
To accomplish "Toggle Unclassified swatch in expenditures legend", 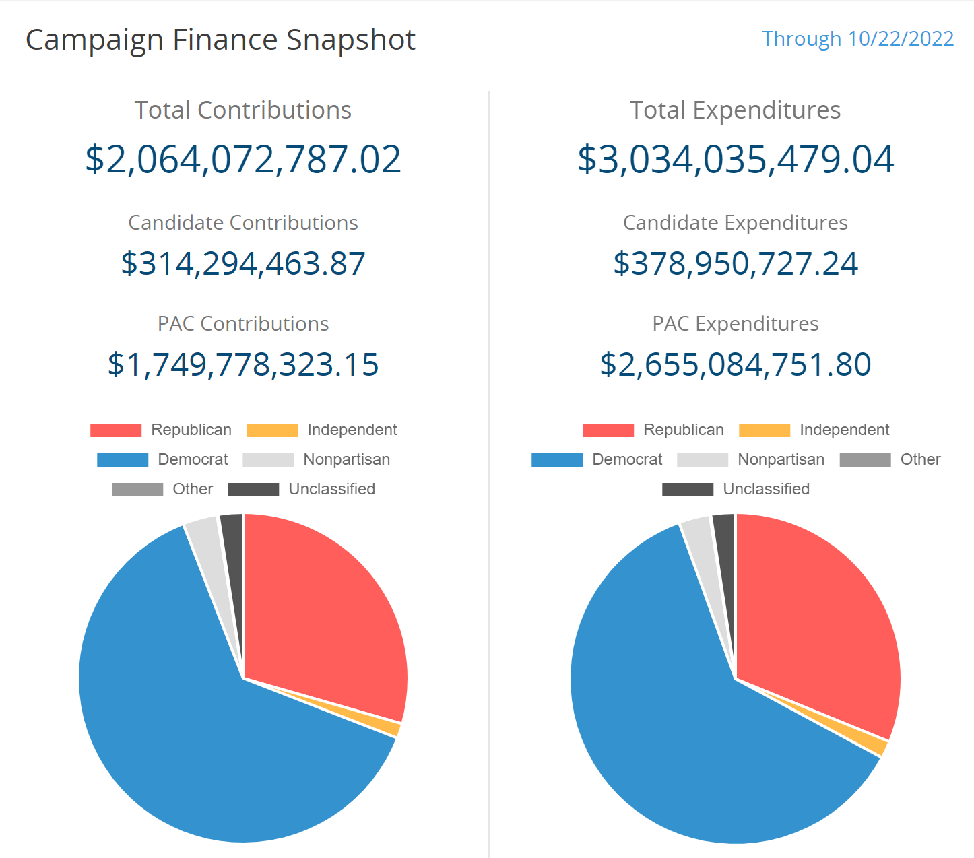I will click(x=688, y=490).
